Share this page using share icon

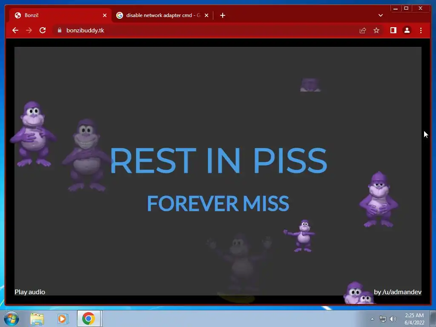pyautogui.click(x=363, y=30)
